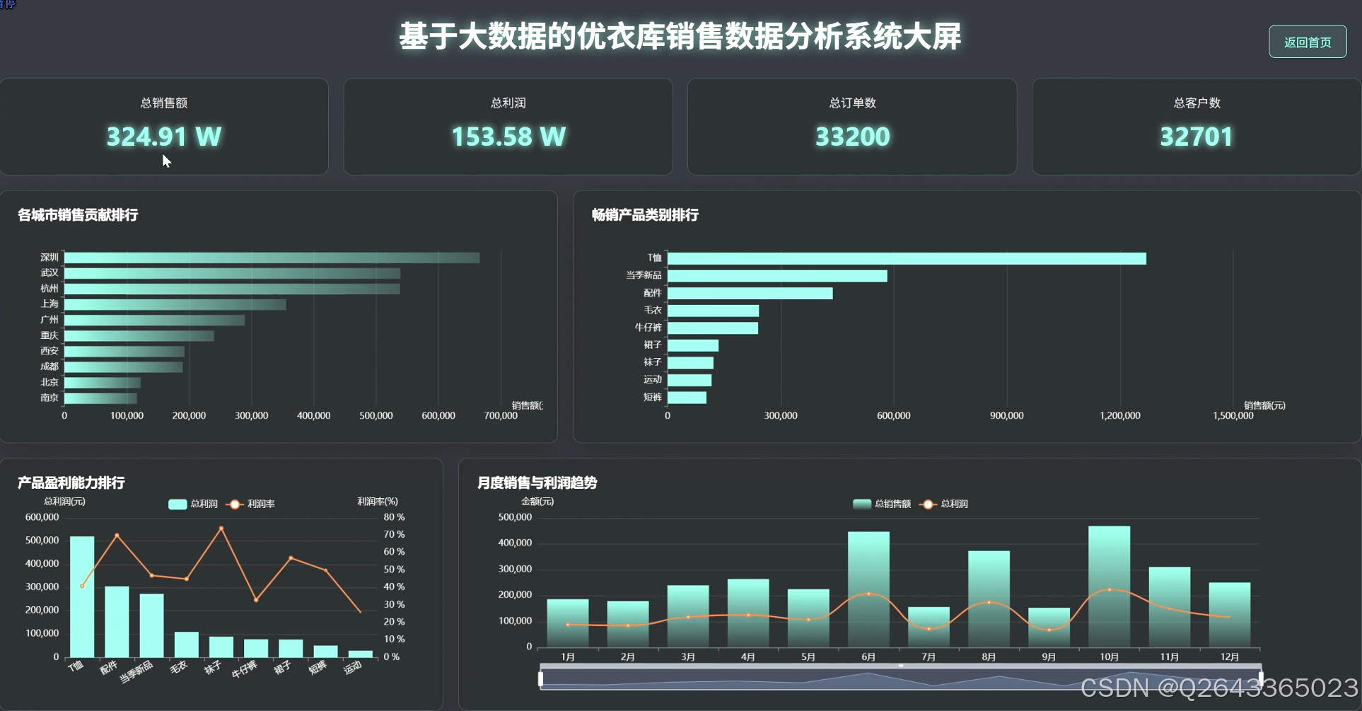Click the 月度销售与利润趋势 panel title
1362x711 pixels.
pyautogui.click(x=537, y=482)
